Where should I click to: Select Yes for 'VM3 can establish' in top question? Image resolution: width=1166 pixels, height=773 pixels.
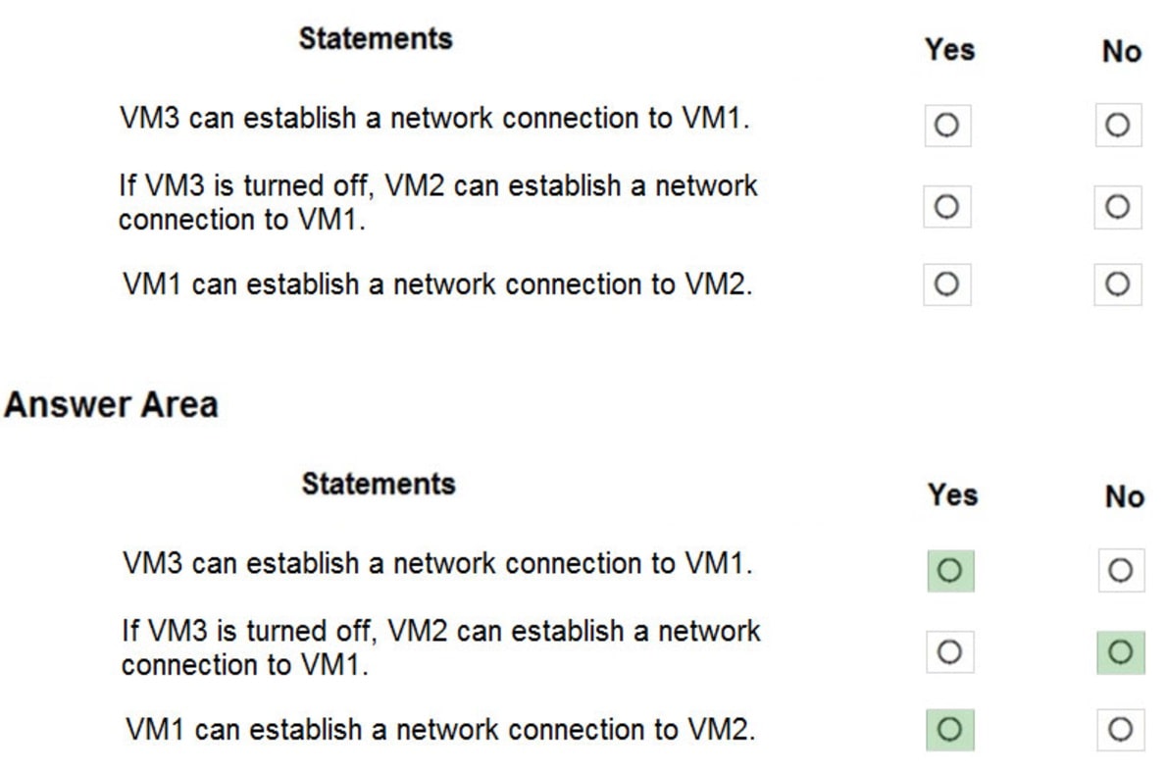coord(947,126)
